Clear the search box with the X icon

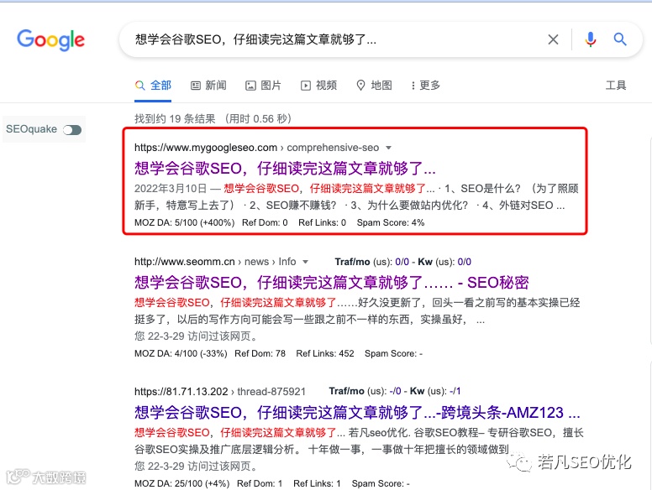point(553,39)
